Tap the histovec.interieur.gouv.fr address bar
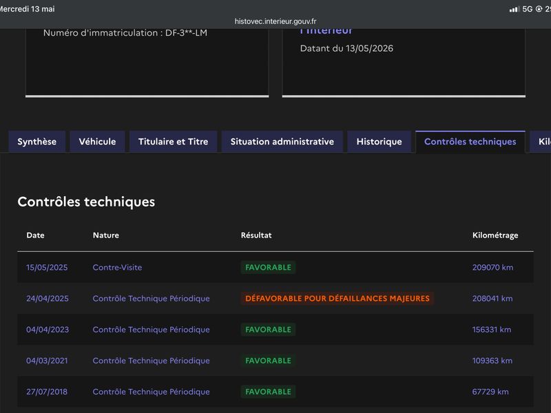Image resolution: width=551 pixels, height=413 pixels. click(x=275, y=21)
